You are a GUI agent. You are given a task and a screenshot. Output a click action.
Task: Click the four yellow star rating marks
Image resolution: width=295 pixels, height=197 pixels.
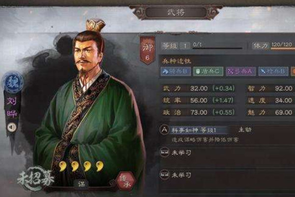(81, 166)
